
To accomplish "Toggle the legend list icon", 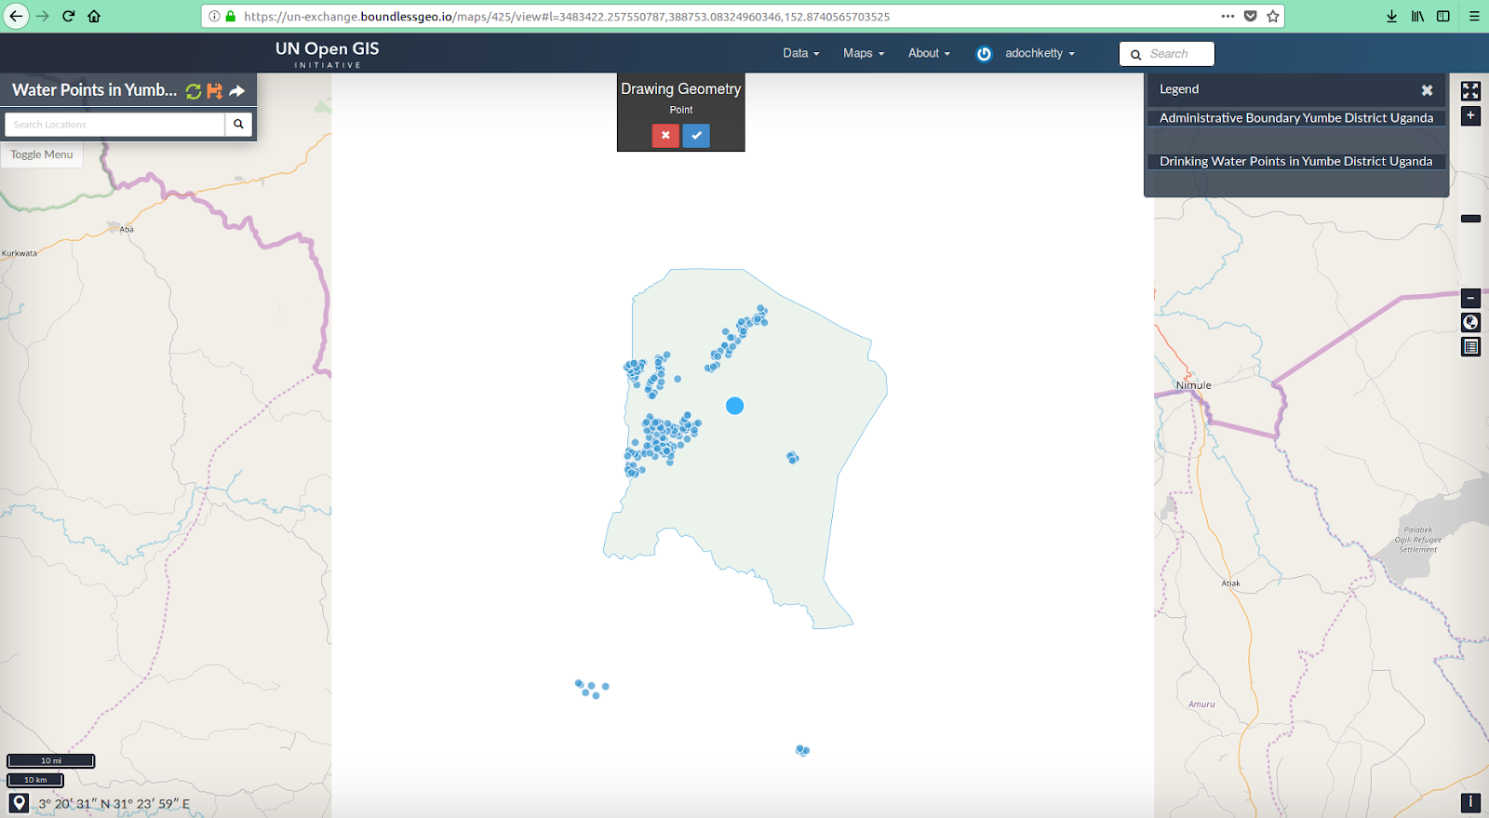I will 1470,347.
